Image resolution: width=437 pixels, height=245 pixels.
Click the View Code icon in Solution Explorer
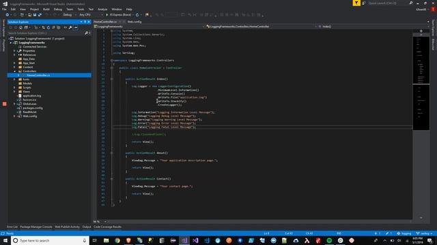[x=66, y=27]
